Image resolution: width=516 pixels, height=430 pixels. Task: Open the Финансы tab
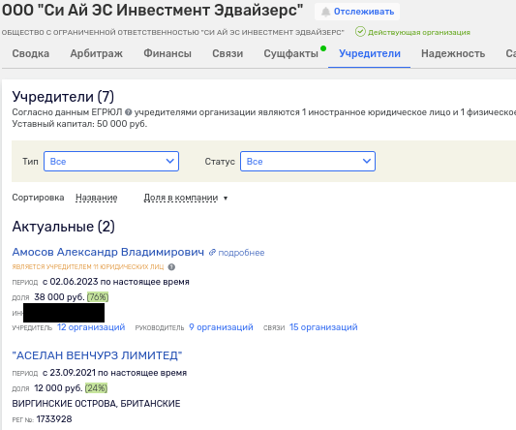click(167, 53)
